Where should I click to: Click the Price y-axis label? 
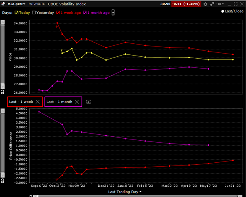(10, 57)
